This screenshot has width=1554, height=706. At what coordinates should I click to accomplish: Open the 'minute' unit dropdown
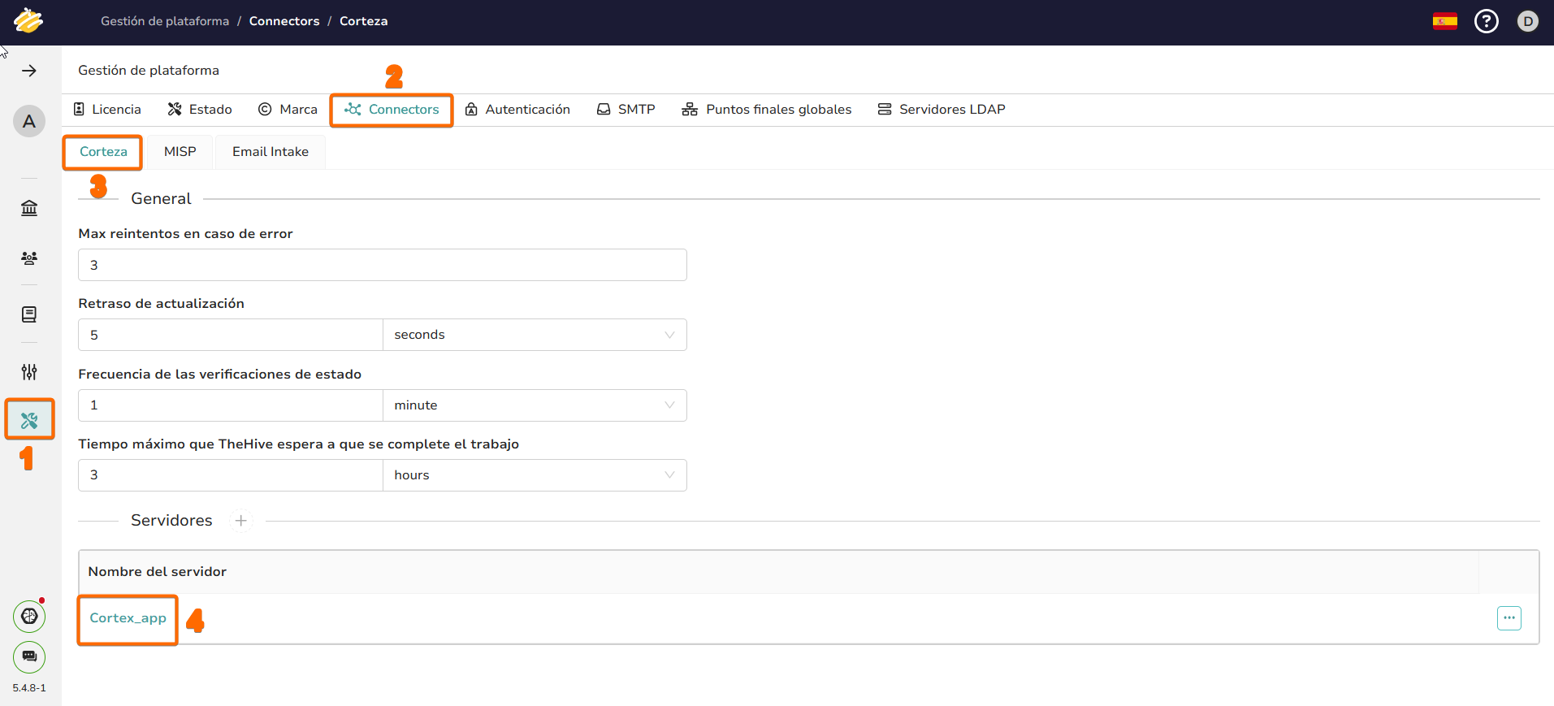click(535, 405)
